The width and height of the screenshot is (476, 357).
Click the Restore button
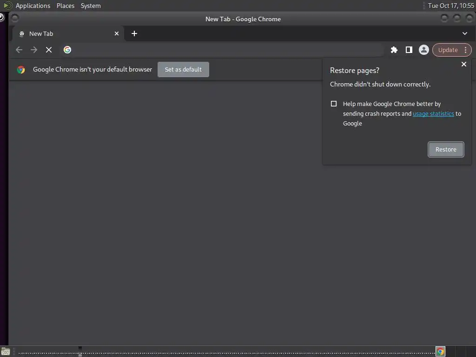[446, 149]
